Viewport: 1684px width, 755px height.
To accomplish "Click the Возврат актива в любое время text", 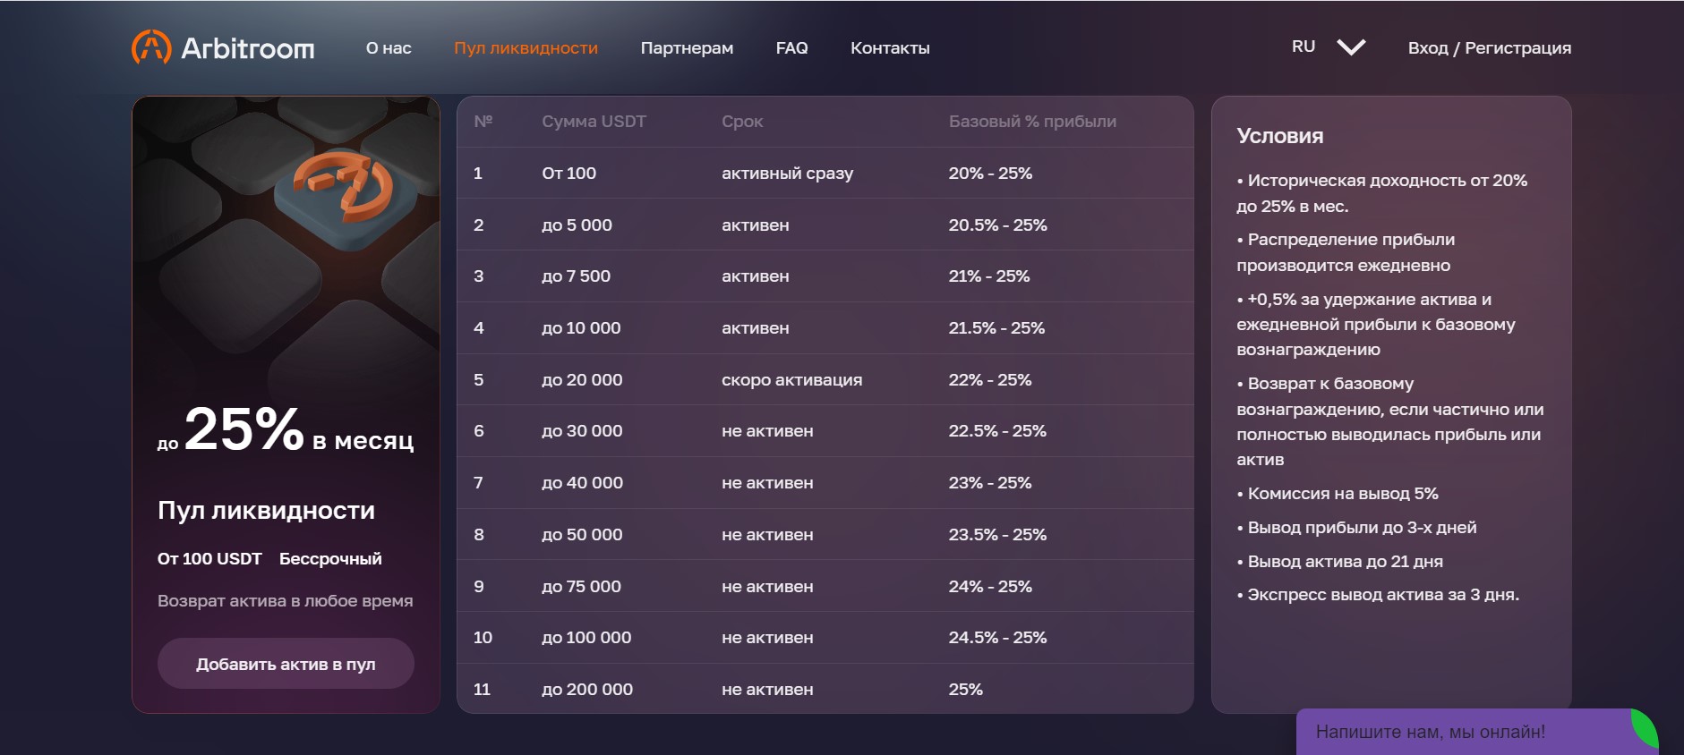I will (x=285, y=601).
